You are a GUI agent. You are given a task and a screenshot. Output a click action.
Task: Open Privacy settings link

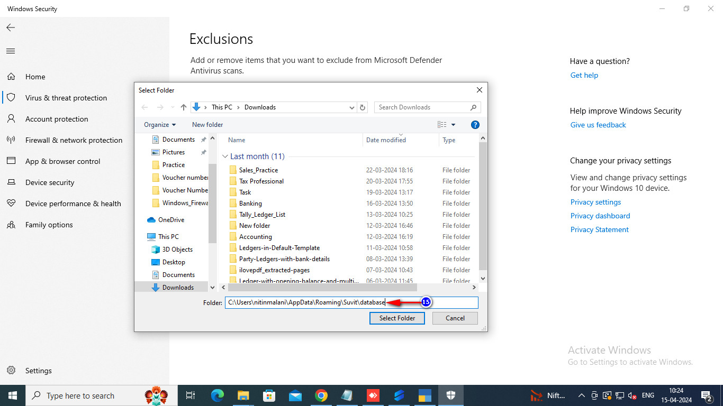pyautogui.click(x=595, y=202)
